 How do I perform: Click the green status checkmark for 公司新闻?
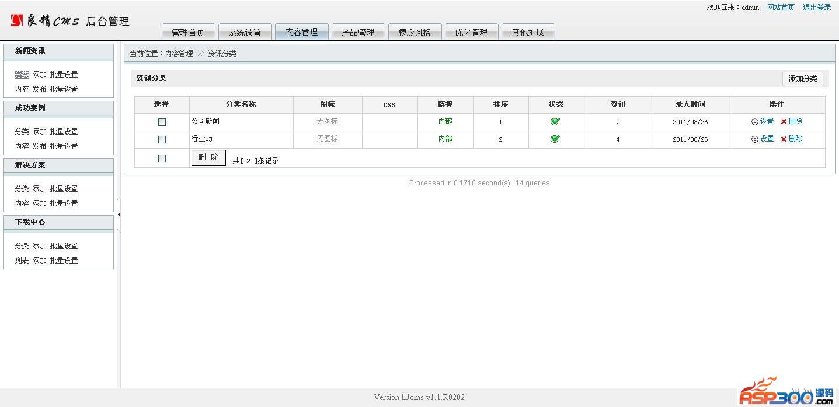[555, 121]
